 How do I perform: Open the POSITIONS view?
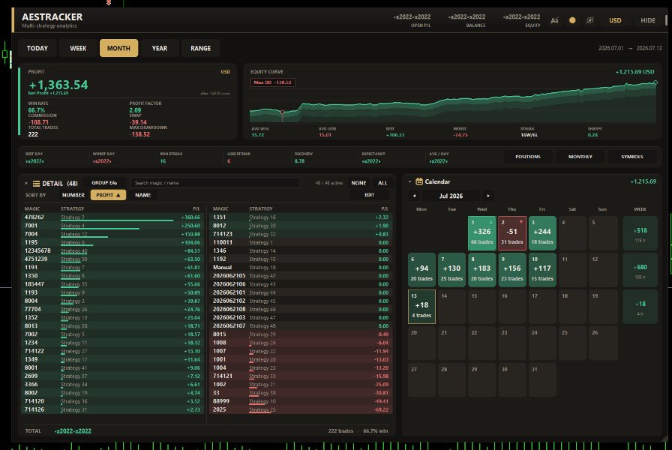point(528,157)
